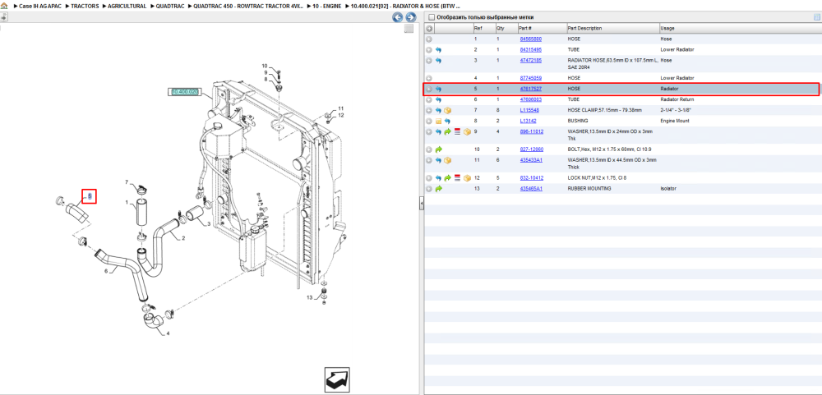Click blue back arrow icon on row 3
This screenshot has width=822, height=395.
tap(439, 61)
